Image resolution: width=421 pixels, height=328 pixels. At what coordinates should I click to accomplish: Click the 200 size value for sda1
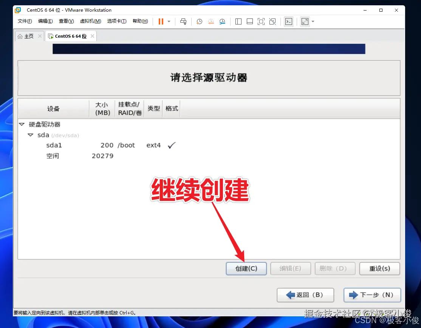[x=107, y=145]
